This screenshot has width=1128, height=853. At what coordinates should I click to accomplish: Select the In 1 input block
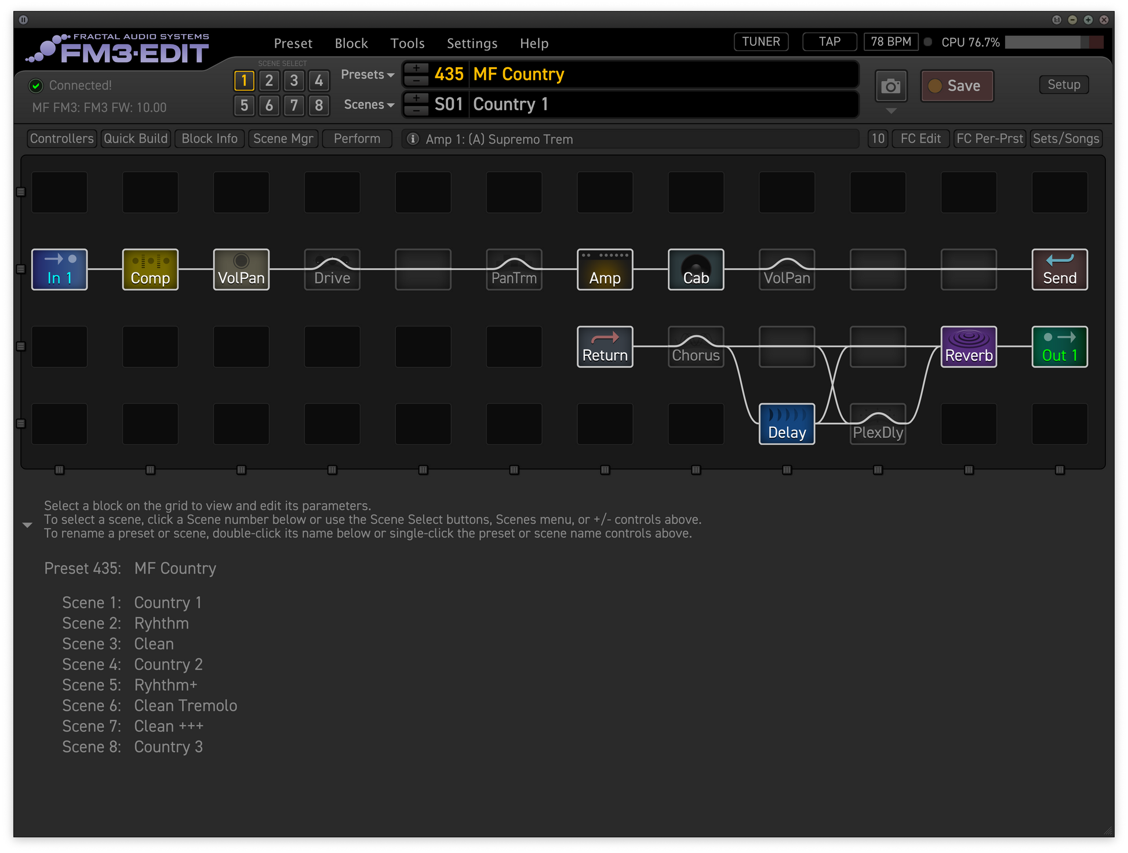59,269
